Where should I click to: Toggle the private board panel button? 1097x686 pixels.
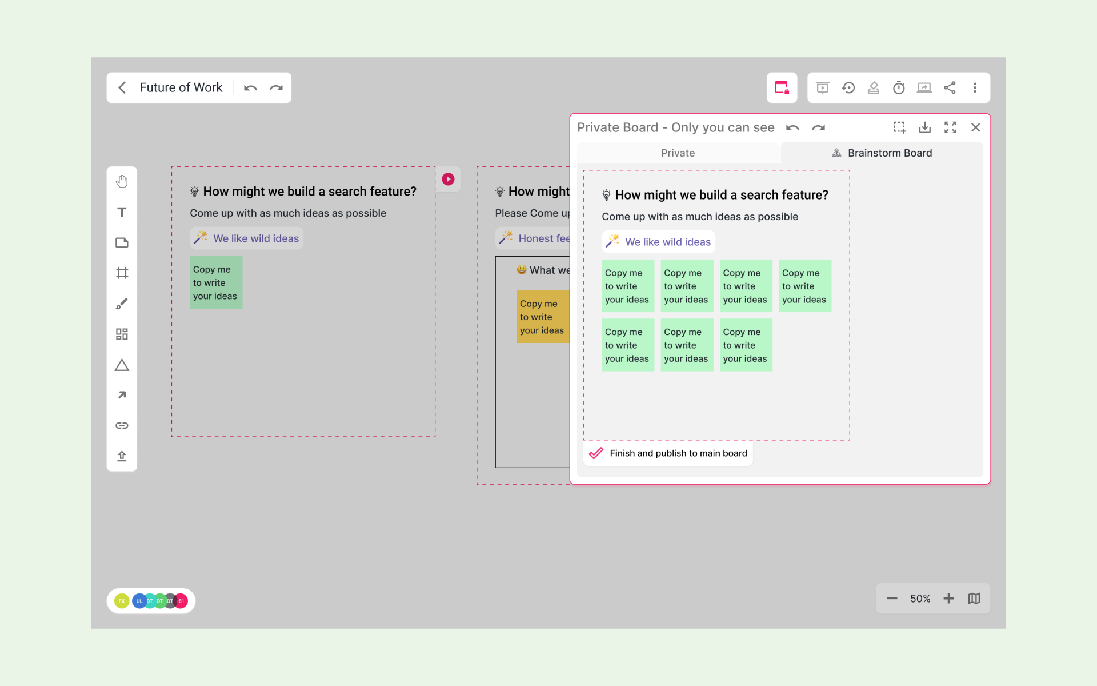coord(782,87)
